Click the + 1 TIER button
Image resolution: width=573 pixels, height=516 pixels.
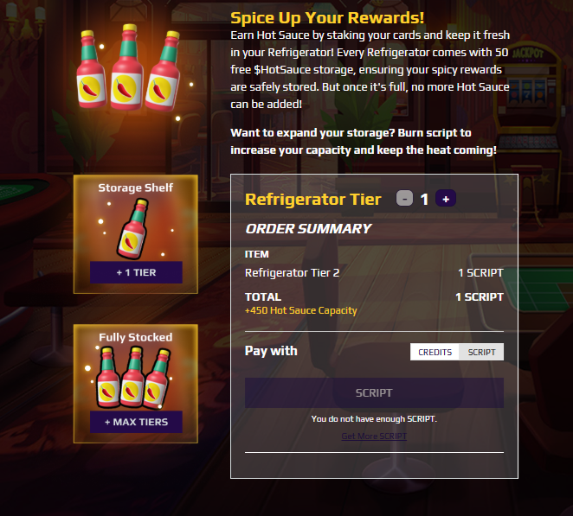pyautogui.click(x=136, y=272)
